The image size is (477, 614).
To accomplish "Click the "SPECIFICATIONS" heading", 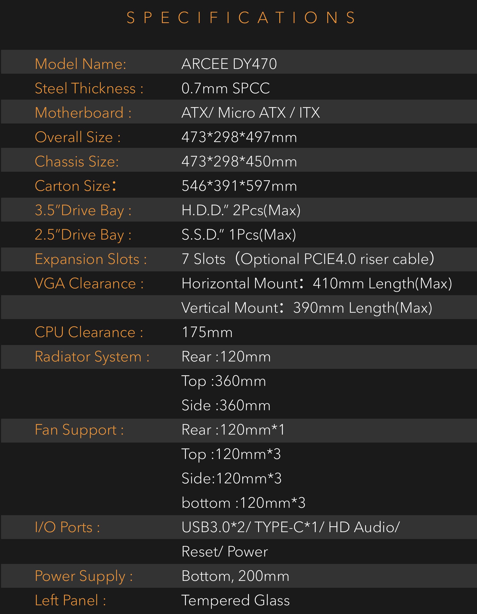I will pyautogui.click(x=241, y=18).
